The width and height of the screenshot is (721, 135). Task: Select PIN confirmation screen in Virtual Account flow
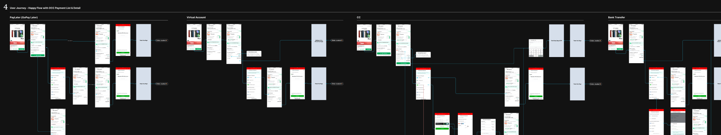297,83
